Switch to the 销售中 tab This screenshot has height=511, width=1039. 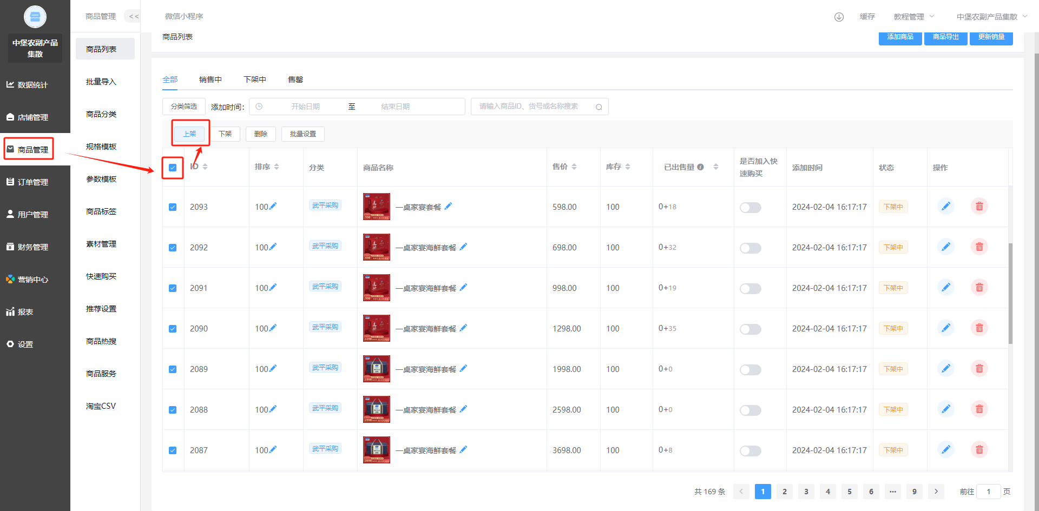pyautogui.click(x=210, y=79)
